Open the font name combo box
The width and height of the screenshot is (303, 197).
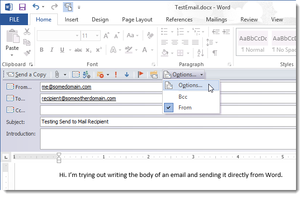pos(59,35)
